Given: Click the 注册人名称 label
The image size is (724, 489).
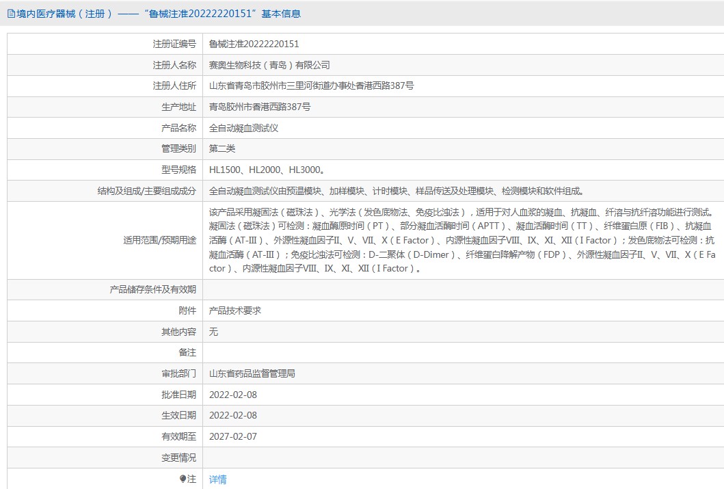Looking at the screenshot, I should [x=174, y=65].
